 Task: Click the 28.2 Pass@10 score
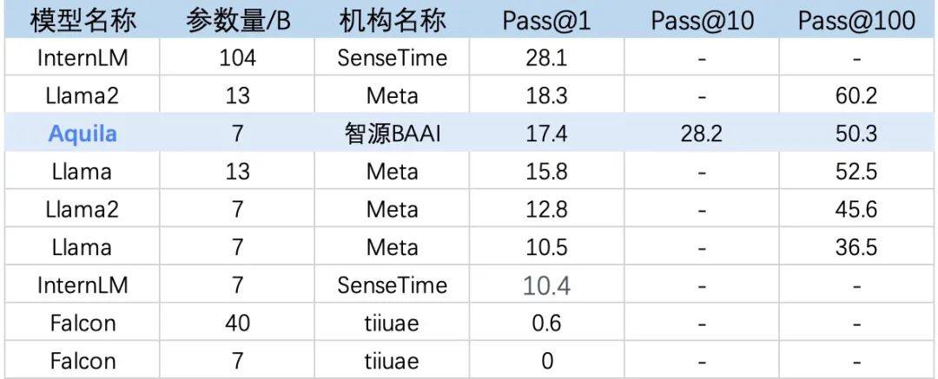(702, 134)
